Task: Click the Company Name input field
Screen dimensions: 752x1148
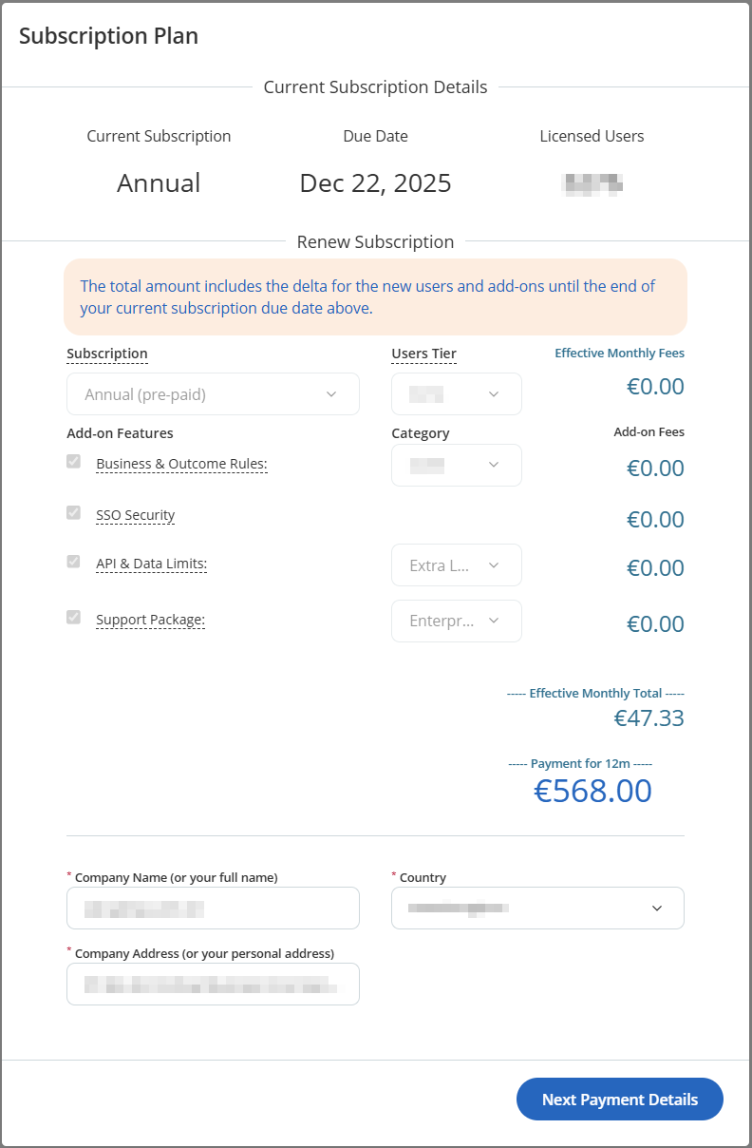Action: 213,909
